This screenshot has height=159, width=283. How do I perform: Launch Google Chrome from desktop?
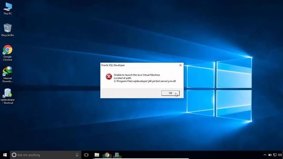tap(8, 53)
